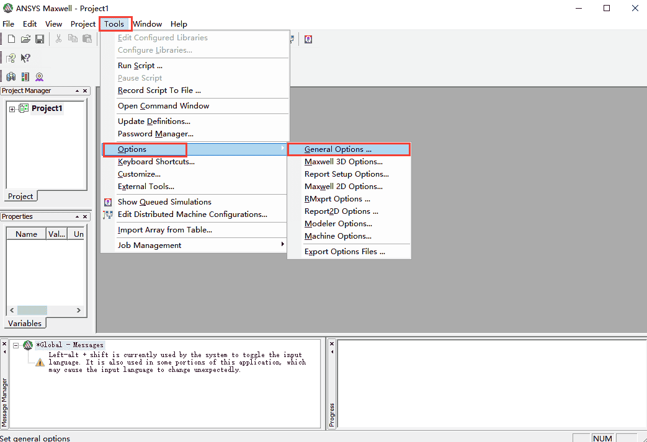Collapse Project Manager panel with arrow button

point(77,91)
